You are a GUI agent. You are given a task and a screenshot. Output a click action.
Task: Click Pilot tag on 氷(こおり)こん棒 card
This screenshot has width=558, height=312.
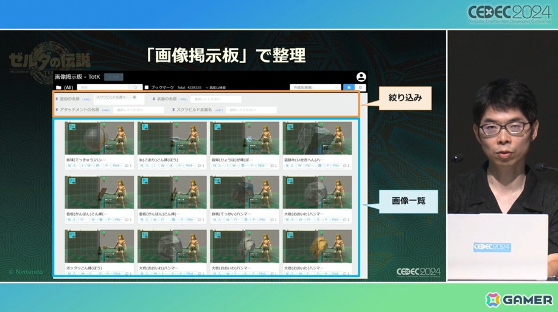(x=190, y=166)
